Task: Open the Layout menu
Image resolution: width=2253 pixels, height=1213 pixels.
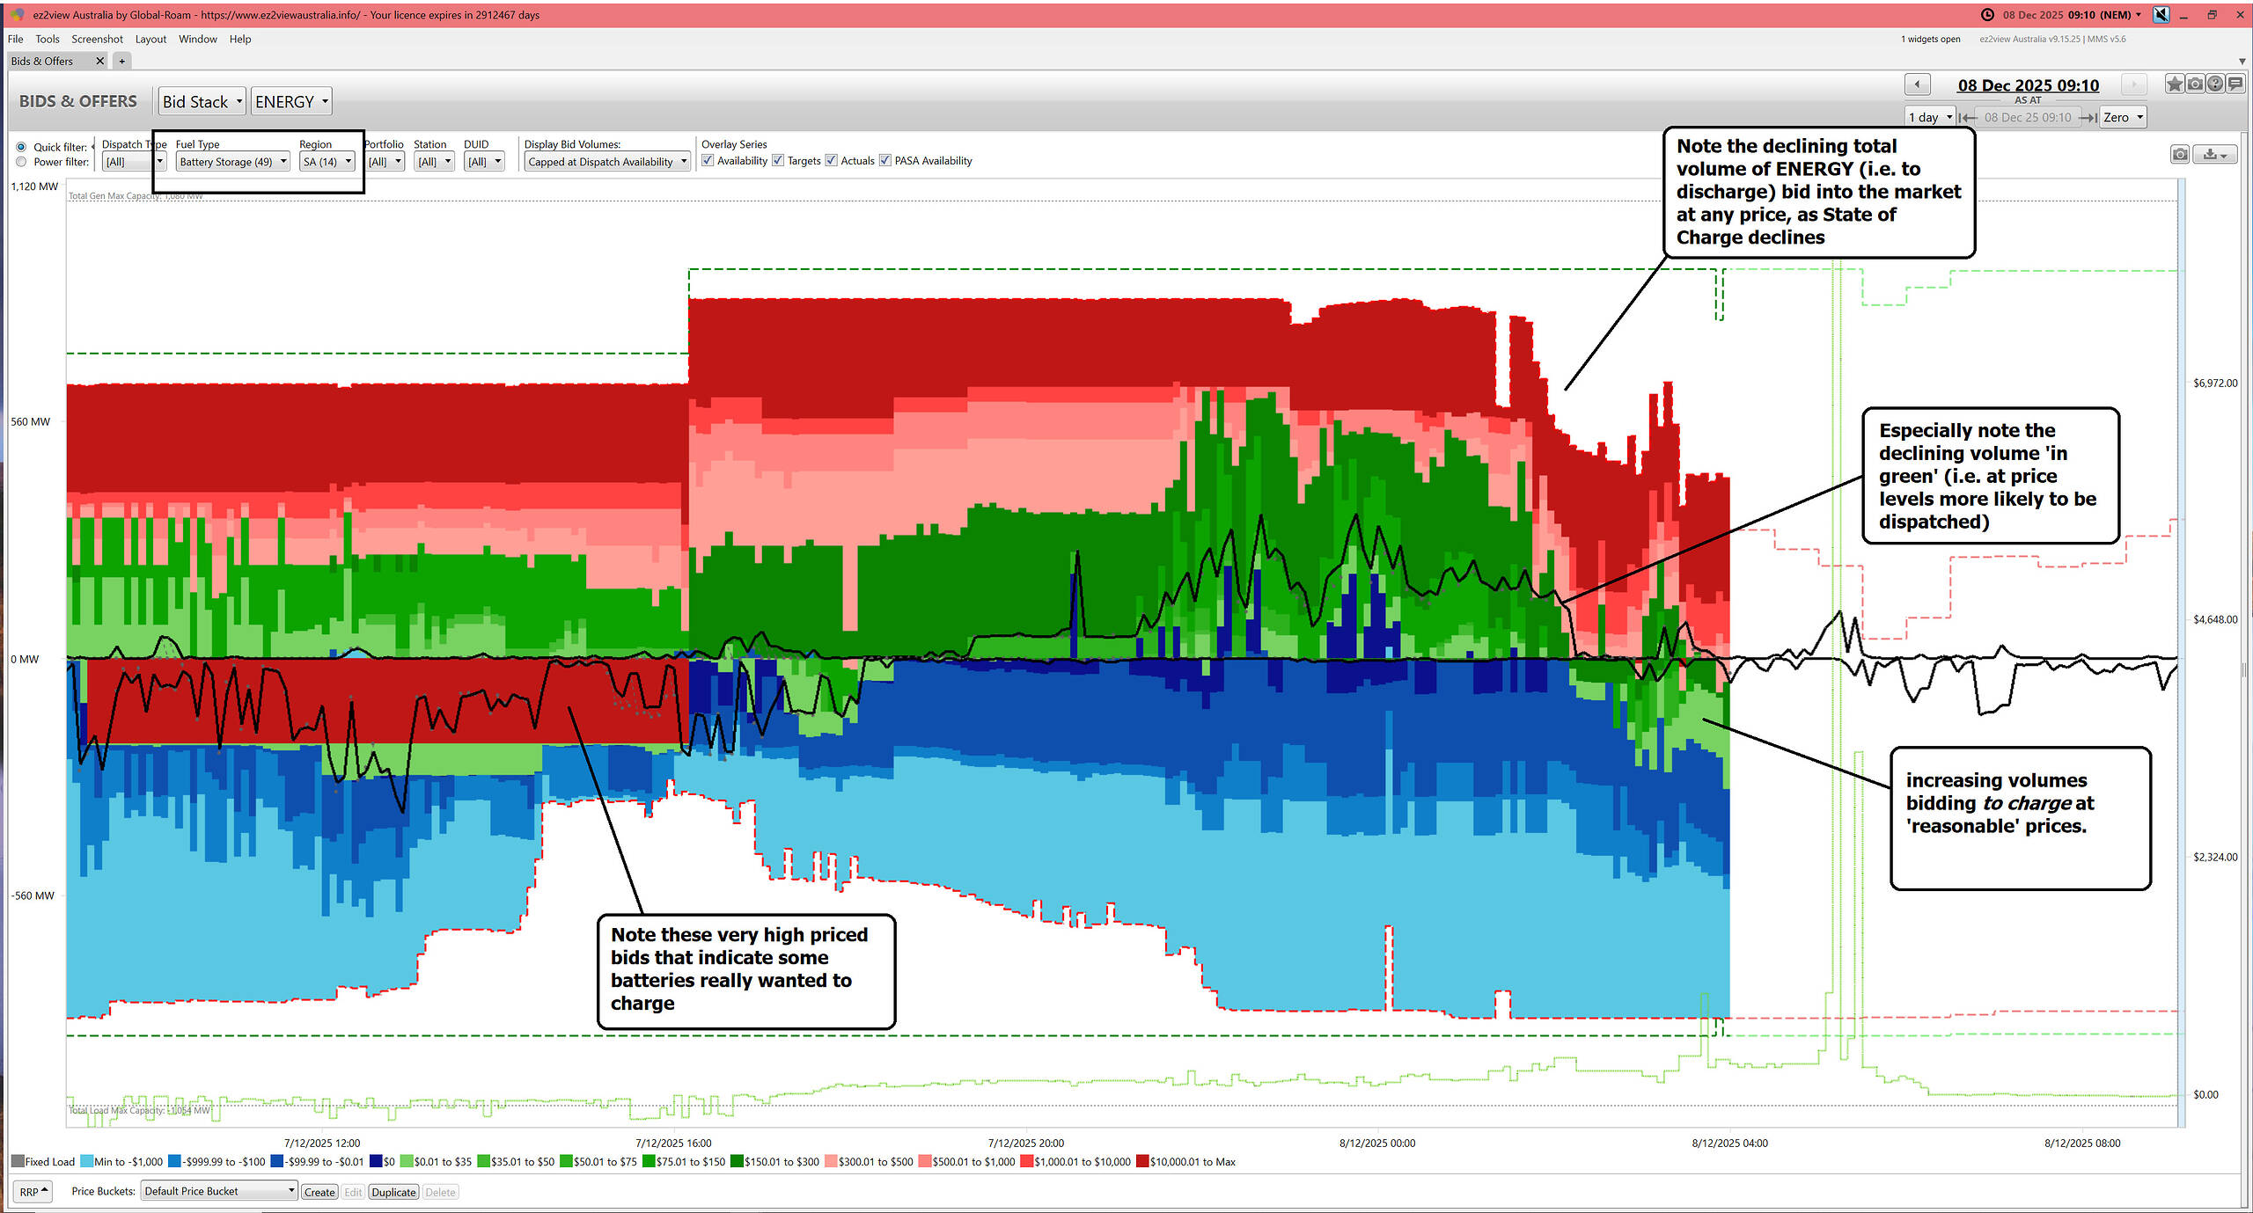Action: (x=150, y=39)
